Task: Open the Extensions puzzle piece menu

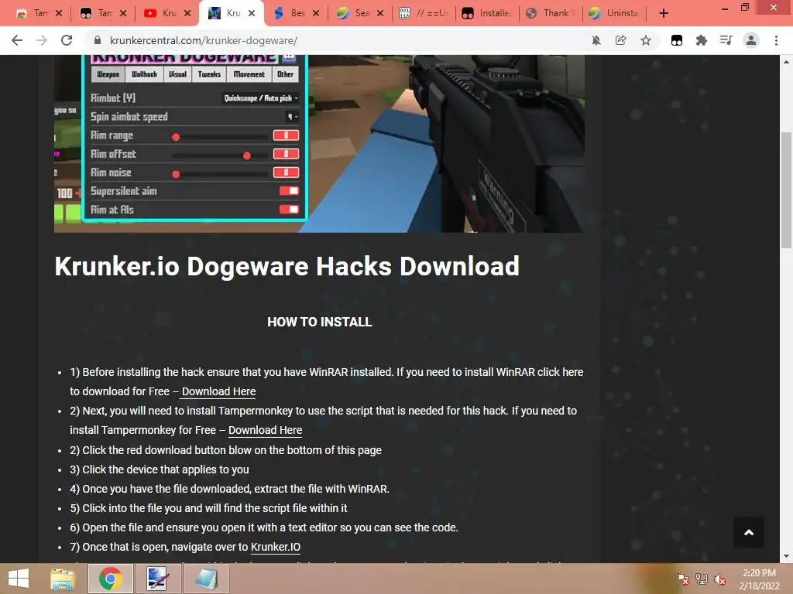Action: tap(702, 40)
